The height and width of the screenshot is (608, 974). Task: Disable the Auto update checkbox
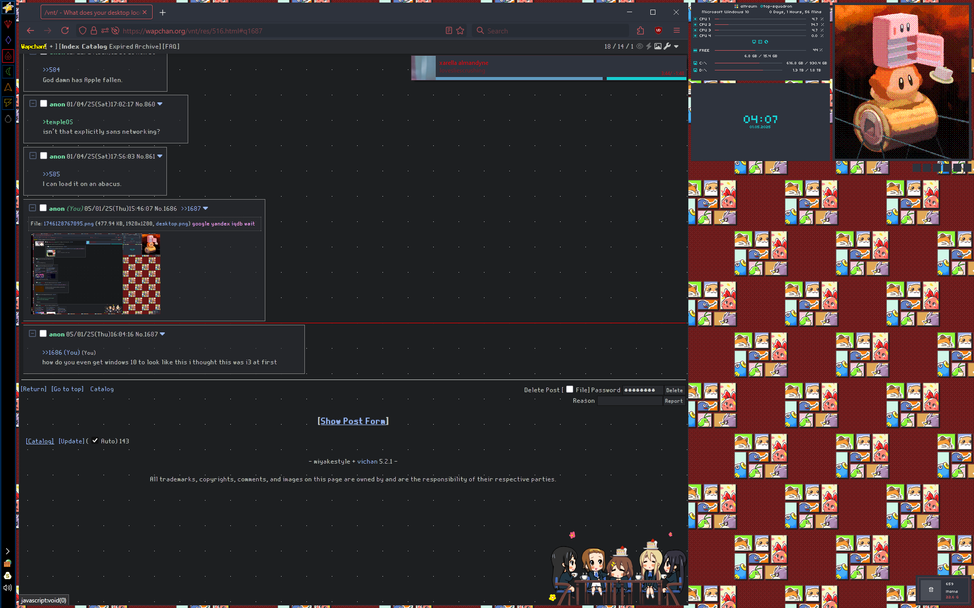[95, 441]
